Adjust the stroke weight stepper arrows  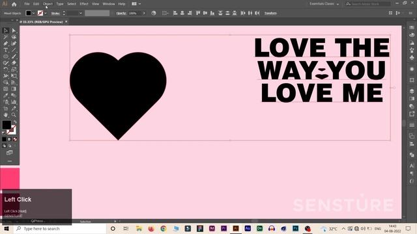pyautogui.click(x=64, y=13)
